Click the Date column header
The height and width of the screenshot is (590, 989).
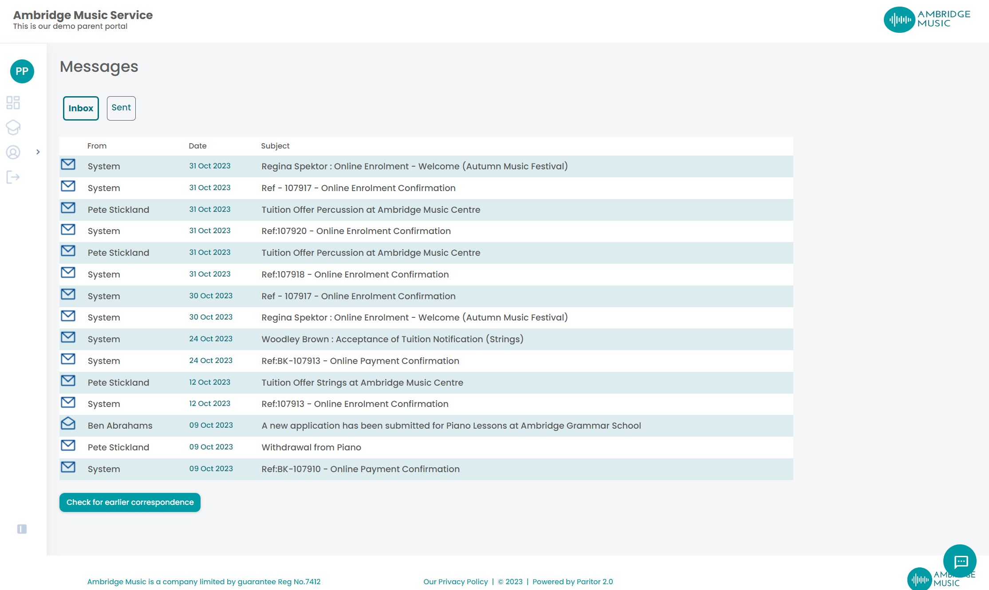coord(197,146)
